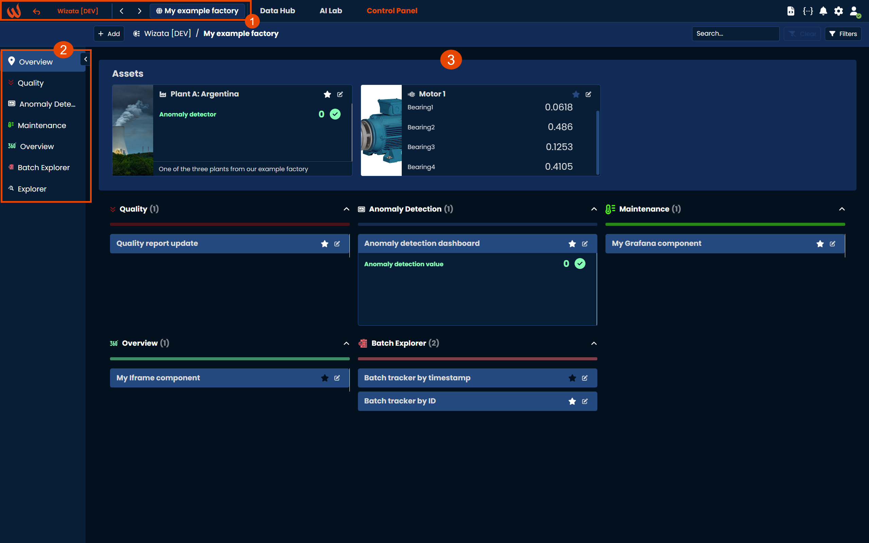Image resolution: width=869 pixels, height=543 pixels.
Task: Open the Data Hub tab
Action: pyautogui.click(x=277, y=11)
